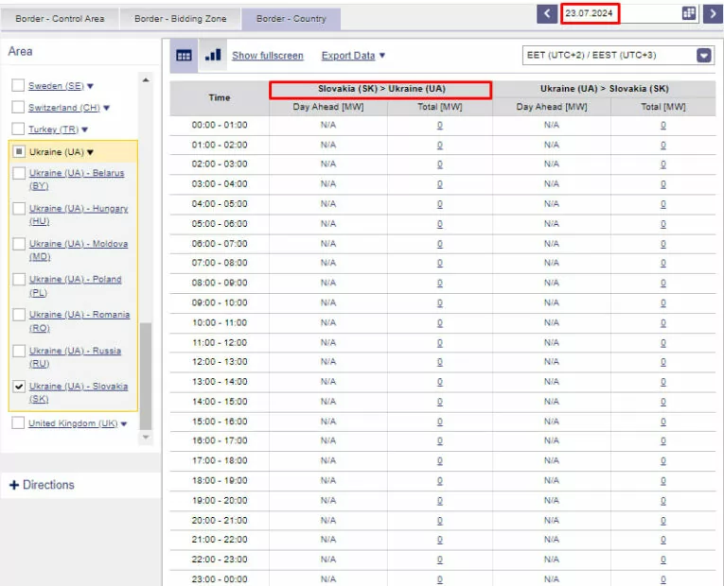This screenshot has width=724, height=586.
Task: Click Ukraine (UA) > Slovakia (SK) column header
Action: 605,89
